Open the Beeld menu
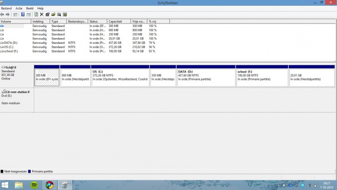This screenshot has height=190, width=337. point(30,8)
